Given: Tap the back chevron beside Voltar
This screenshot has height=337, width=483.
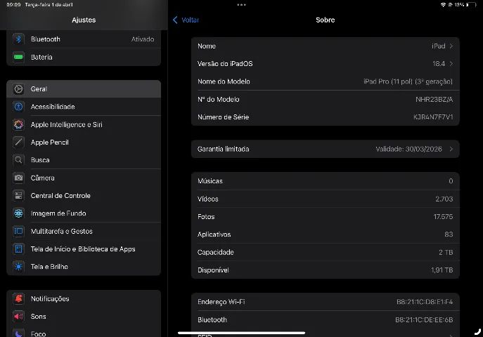Looking at the screenshot, I should tap(175, 20).
